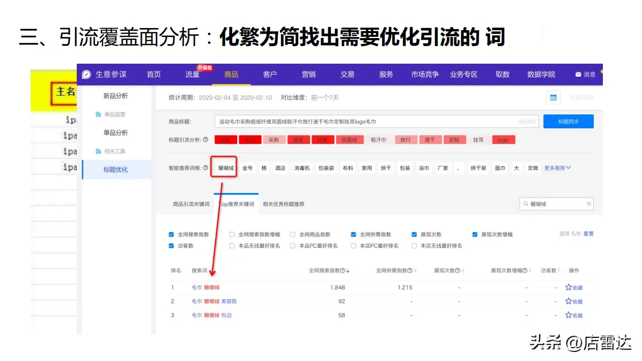The image size is (642, 361).
Task: Click the star icon for 毛巾 珊瑚绒 美容院
Action: [x=568, y=301]
